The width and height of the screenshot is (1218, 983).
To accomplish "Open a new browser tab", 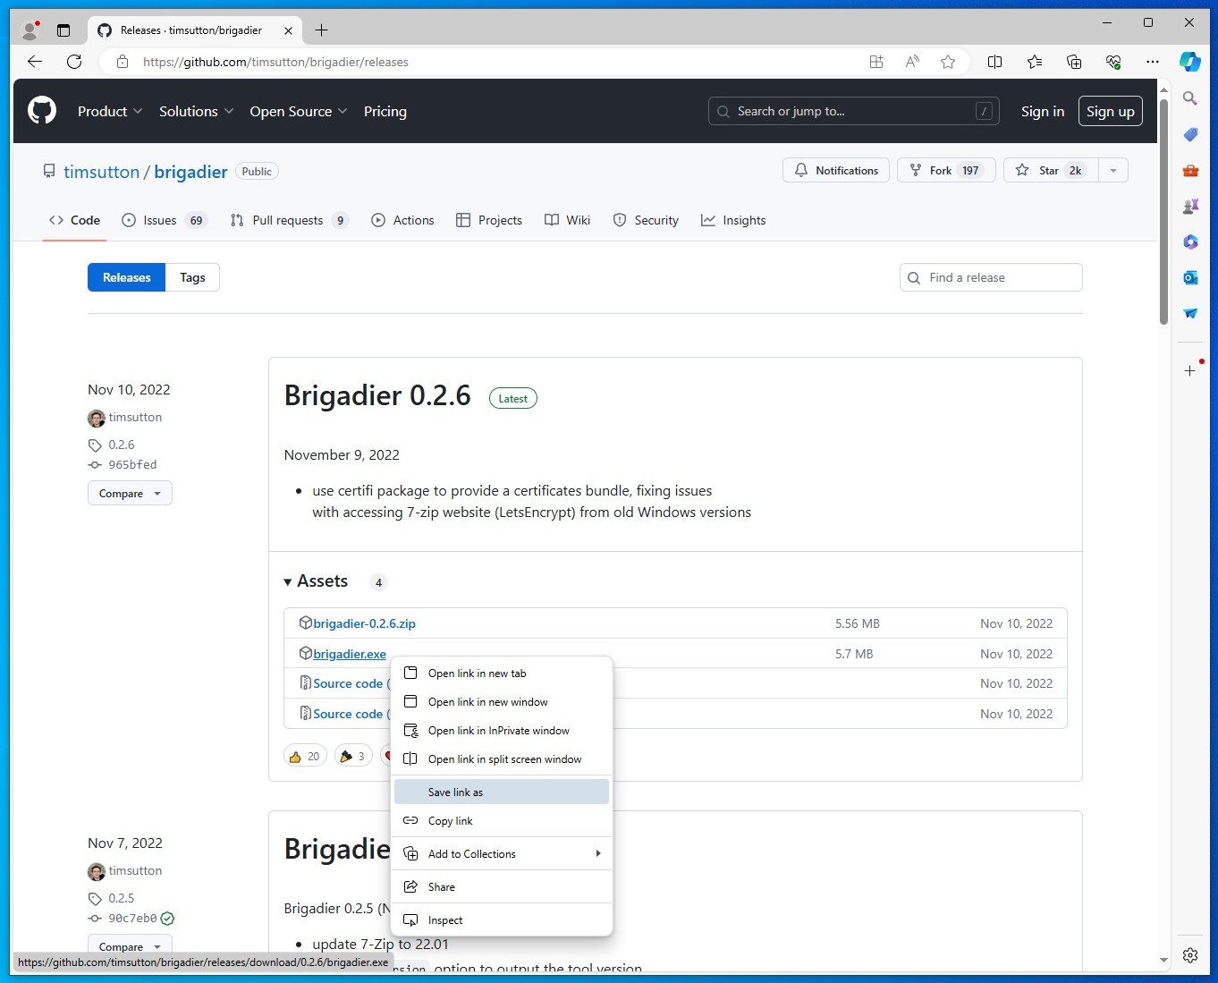I will click(x=322, y=30).
